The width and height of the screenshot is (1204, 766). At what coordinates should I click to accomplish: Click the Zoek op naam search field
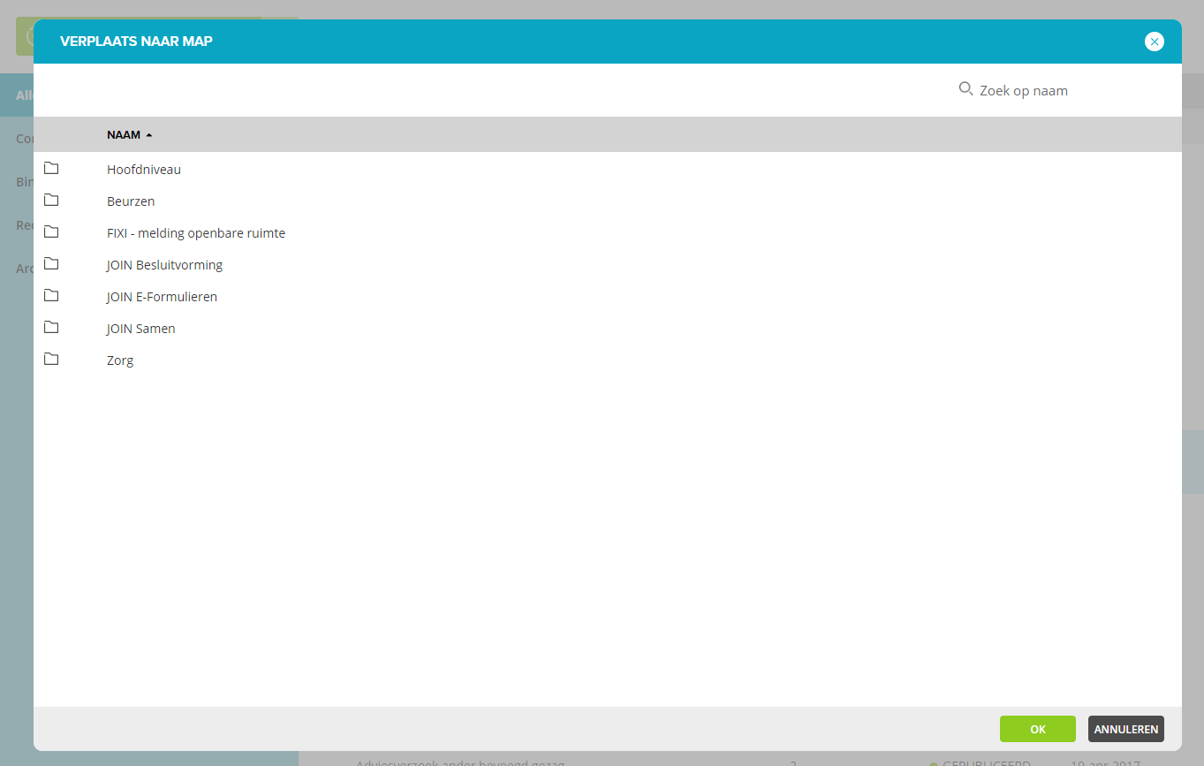click(x=1023, y=89)
